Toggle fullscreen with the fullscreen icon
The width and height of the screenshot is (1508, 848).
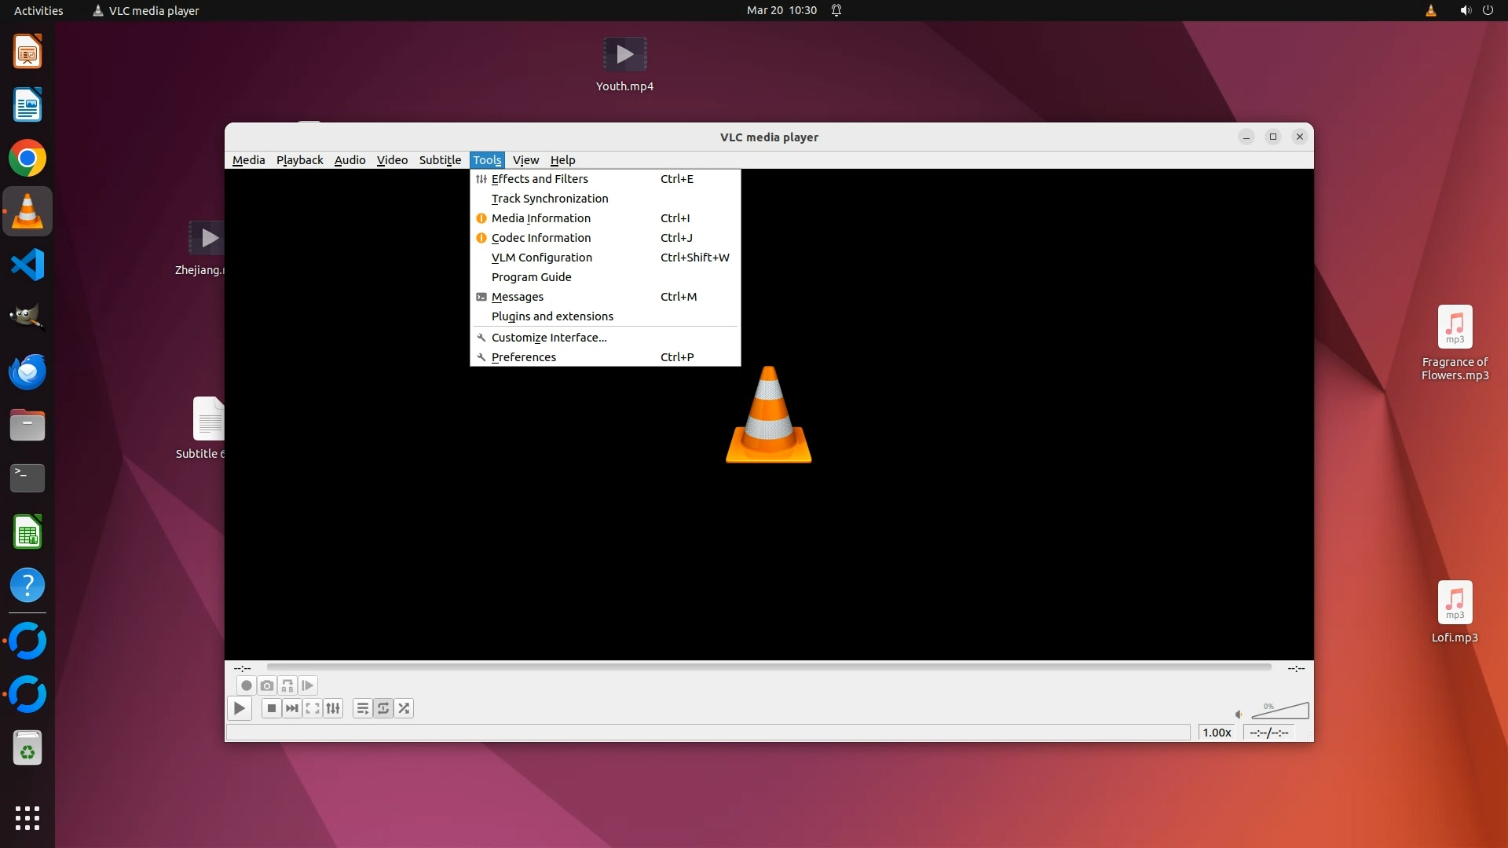pyautogui.click(x=313, y=708)
